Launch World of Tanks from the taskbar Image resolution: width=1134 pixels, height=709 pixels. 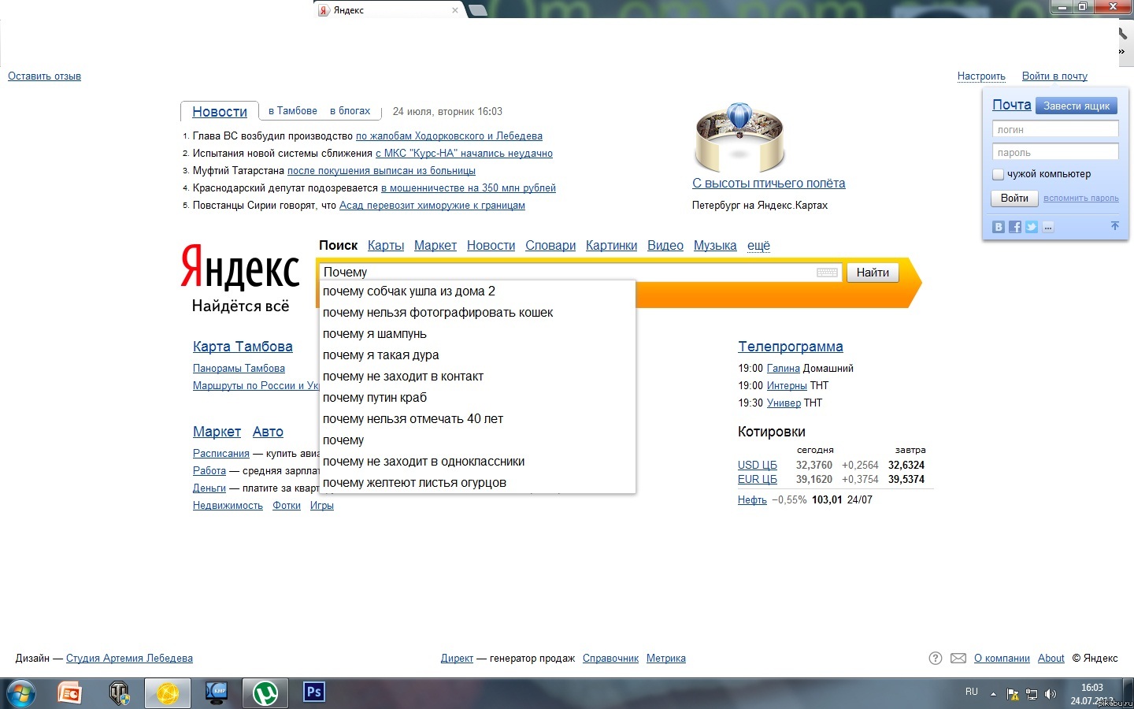coord(119,693)
